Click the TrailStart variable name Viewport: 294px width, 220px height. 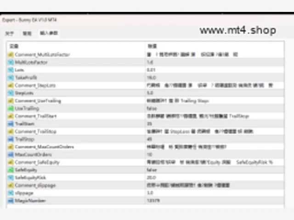point(24,124)
